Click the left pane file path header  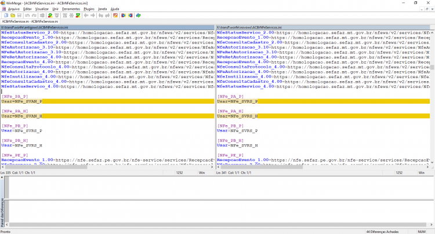pyautogui.click(x=107, y=27)
